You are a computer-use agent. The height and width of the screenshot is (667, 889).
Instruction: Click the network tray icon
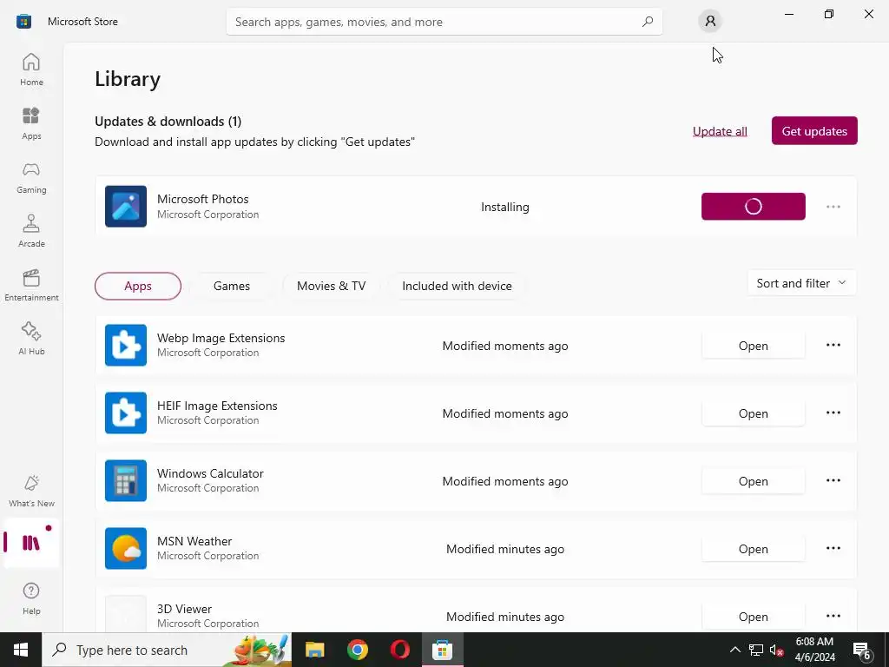tap(756, 650)
